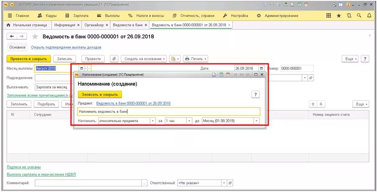
Task: Click the Подобрать button
Action: pos(46,104)
